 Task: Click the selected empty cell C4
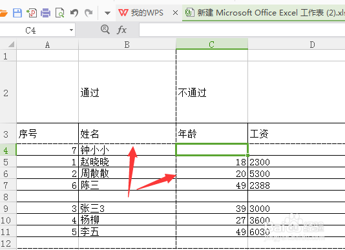[212, 150]
